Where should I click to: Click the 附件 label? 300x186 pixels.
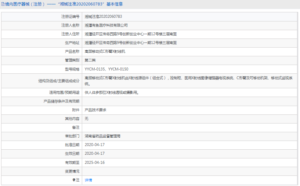click(76, 110)
